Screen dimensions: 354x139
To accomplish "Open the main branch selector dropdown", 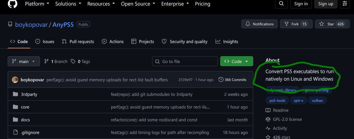I will tap(24, 62).
